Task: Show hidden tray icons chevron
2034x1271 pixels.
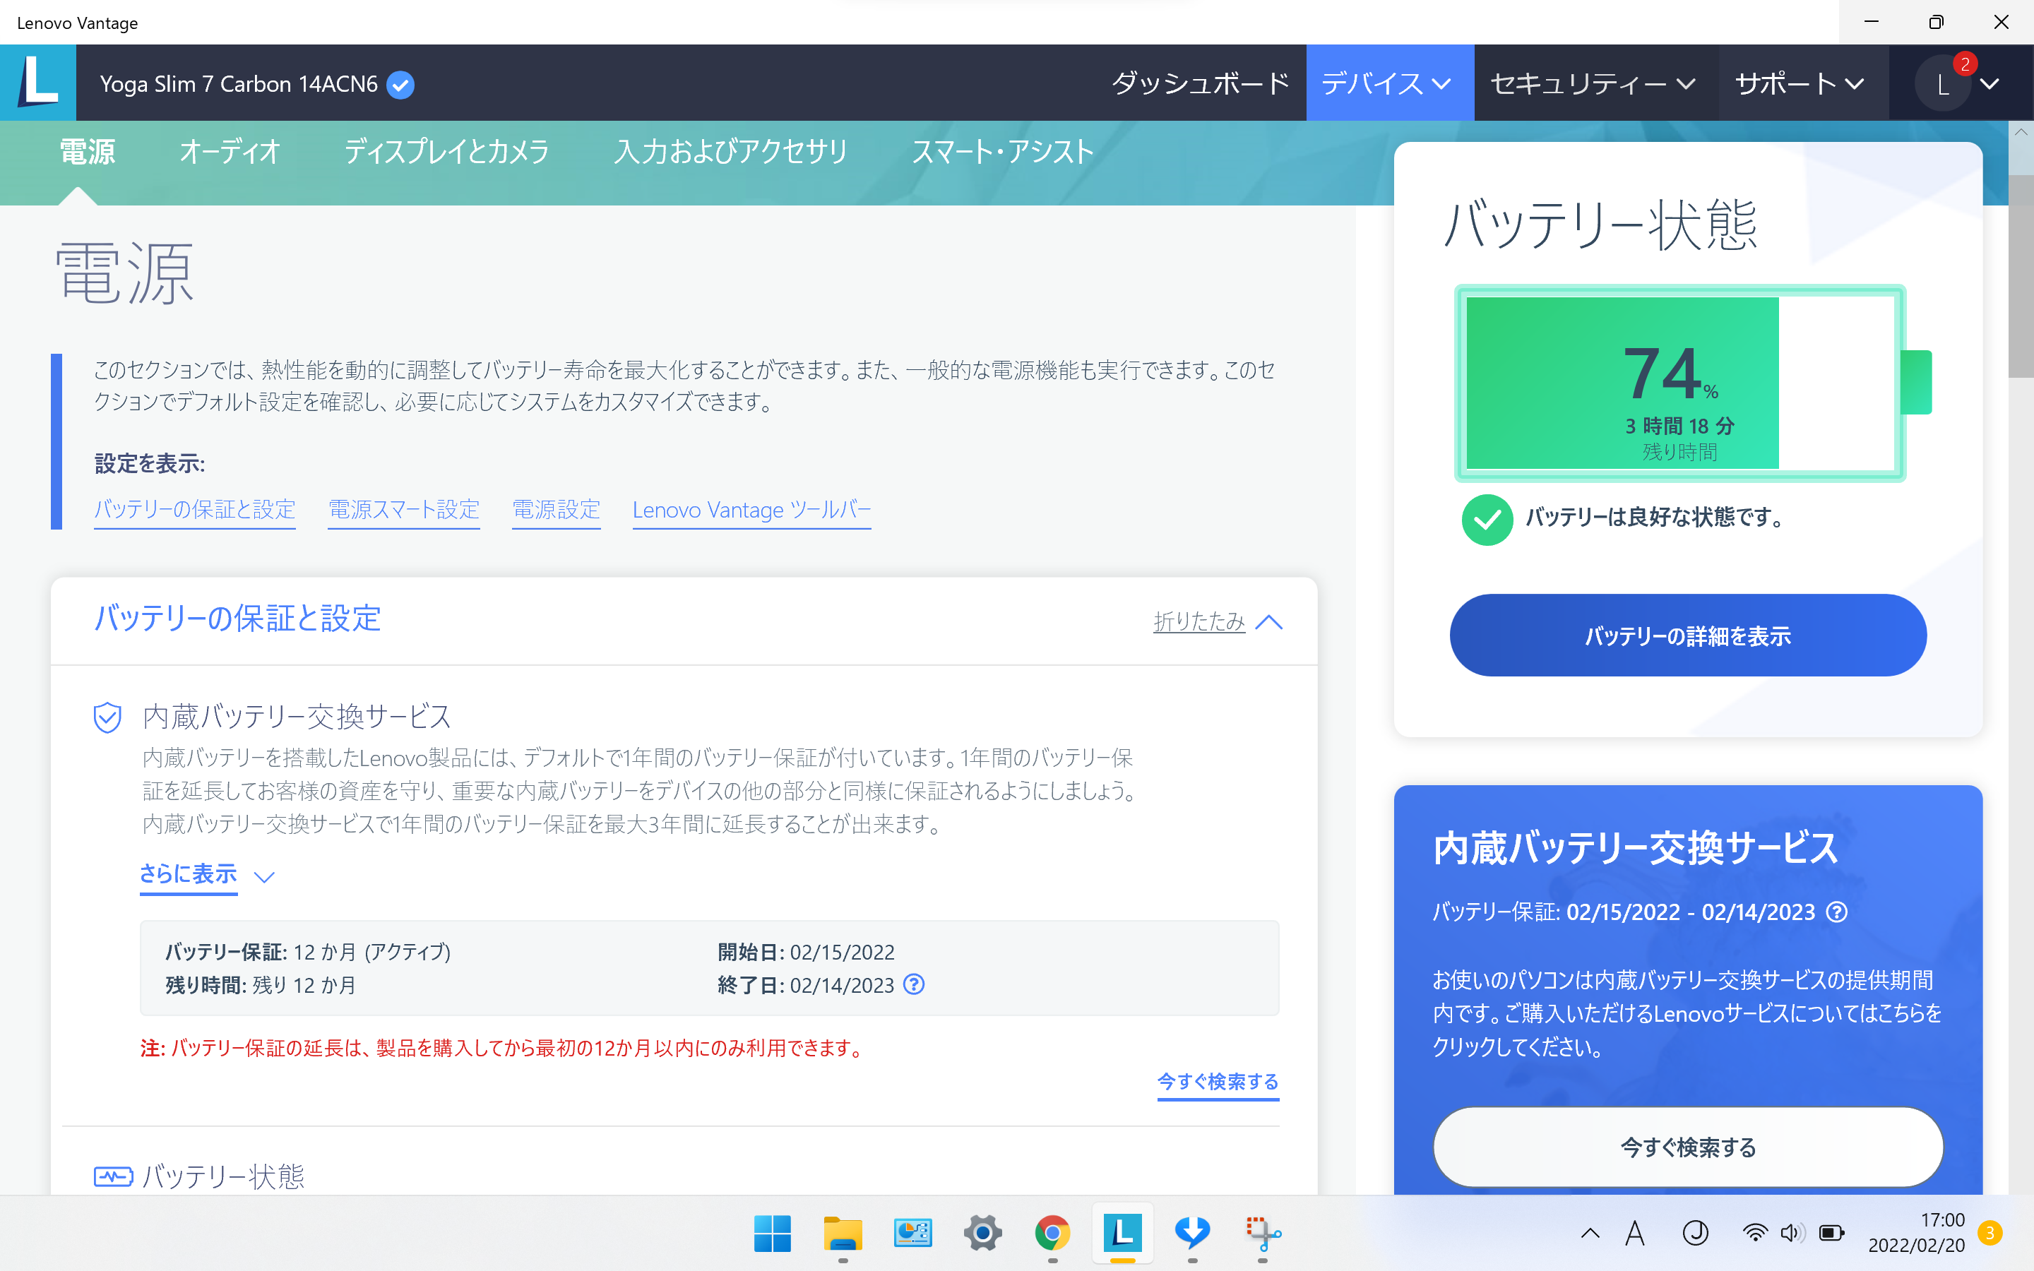Action: click(x=1590, y=1233)
